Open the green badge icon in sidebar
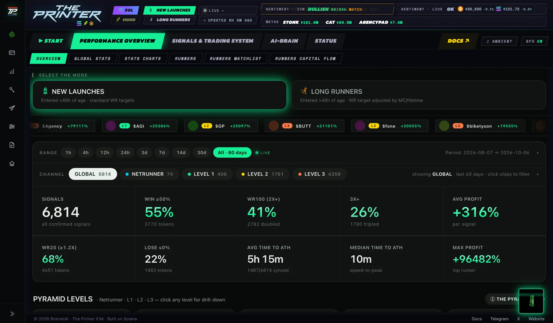This screenshot has height=323, width=553. point(12,35)
